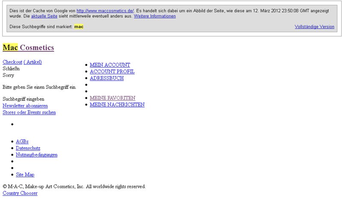Open MEINE FAVORITEN menu item

tap(112, 98)
